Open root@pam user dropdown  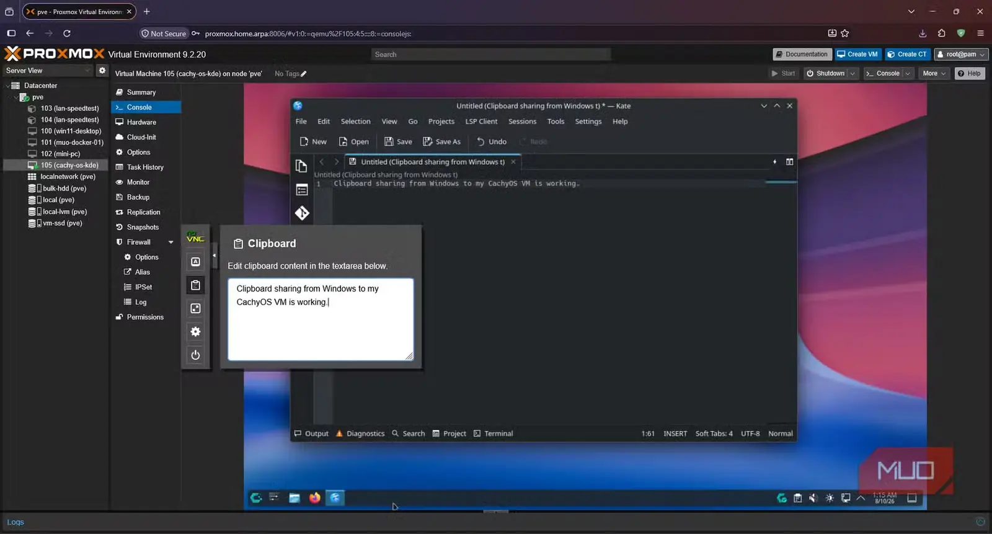pos(961,55)
